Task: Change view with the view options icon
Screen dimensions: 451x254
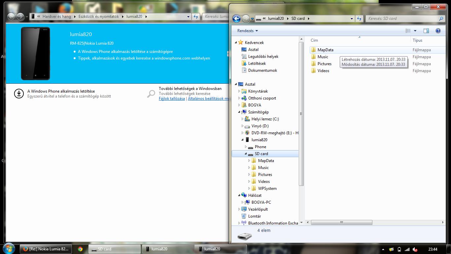Action: tap(408, 31)
